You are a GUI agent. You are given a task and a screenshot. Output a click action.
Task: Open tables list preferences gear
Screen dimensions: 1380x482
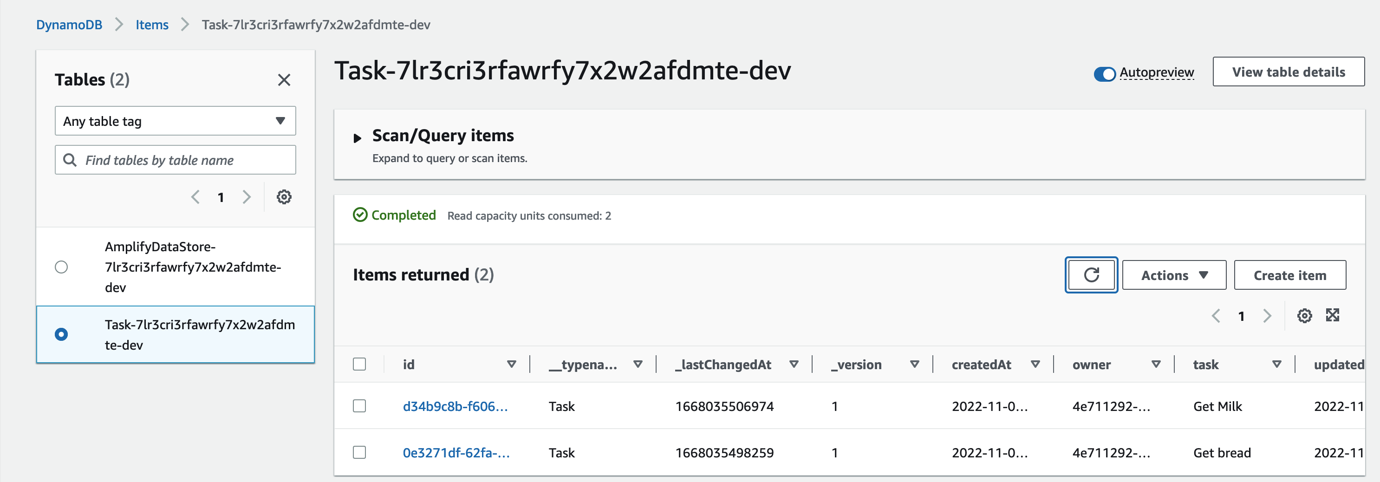point(284,197)
